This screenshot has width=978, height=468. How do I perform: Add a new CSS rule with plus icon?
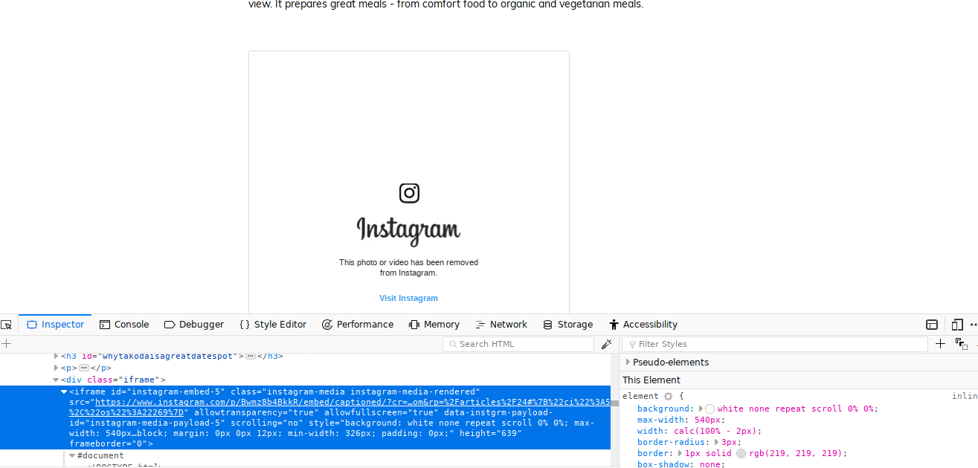point(940,344)
